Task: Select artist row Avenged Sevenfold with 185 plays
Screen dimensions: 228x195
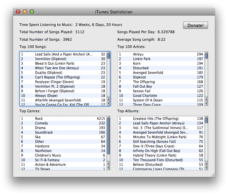Action: (161, 73)
